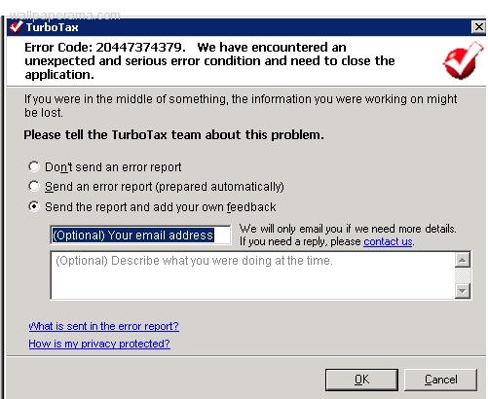The height and width of the screenshot is (399, 488).
Task: Click the TurboTax title bar text
Action: [x=53, y=27]
